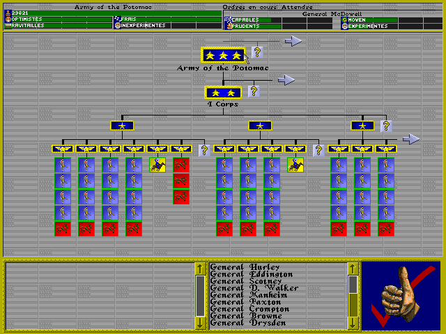Select the first division's one-star badge
Viewport: 446px width, 334px height.
(122, 125)
